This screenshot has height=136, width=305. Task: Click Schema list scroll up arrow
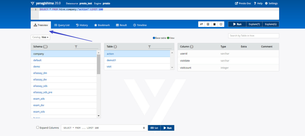99,52
